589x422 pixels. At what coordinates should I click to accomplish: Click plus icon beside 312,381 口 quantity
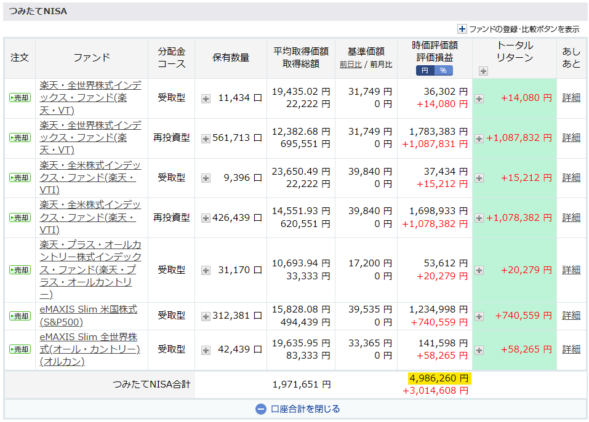(206, 316)
